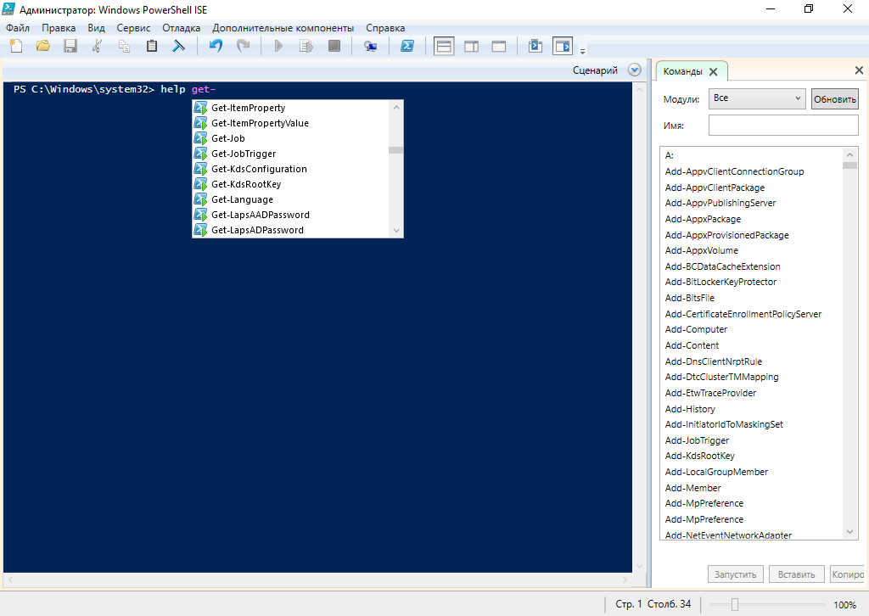Expand the Сценарий script pane chevron
This screenshot has height=616, width=869.
pyautogui.click(x=634, y=70)
